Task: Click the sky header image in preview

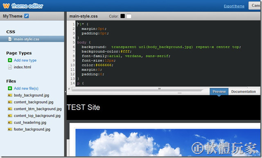Action: coord(168,142)
